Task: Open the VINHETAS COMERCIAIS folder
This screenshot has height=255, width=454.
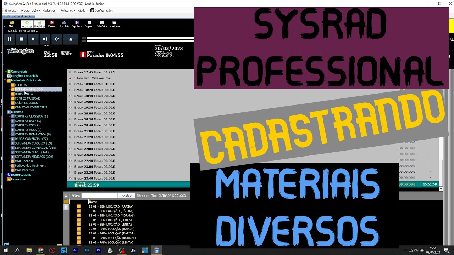Action: tap(31, 107)
